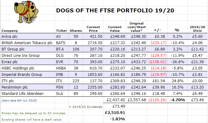The width and height of the screenshot is (208, 123).
Task: Select the portfolio title cell
Action: (x=115, y=11)
